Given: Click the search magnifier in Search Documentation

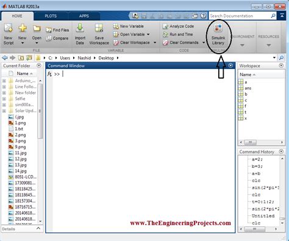Looking at the screenshot, I should point(273,16).
